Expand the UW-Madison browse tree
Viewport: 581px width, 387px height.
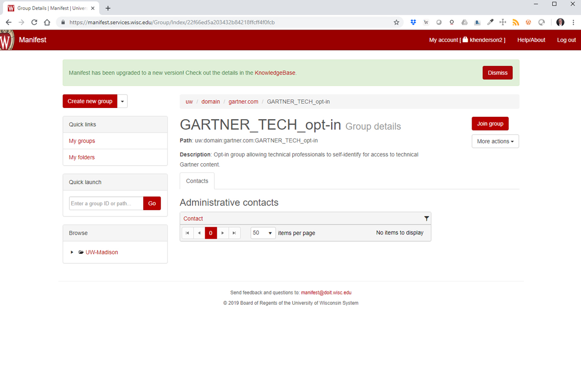tap(72, 252)
